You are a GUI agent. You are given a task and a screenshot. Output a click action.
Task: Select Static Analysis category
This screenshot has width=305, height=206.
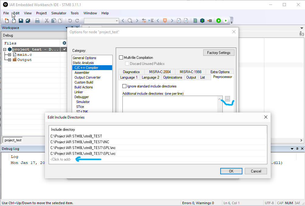click(x=83, y=63)
